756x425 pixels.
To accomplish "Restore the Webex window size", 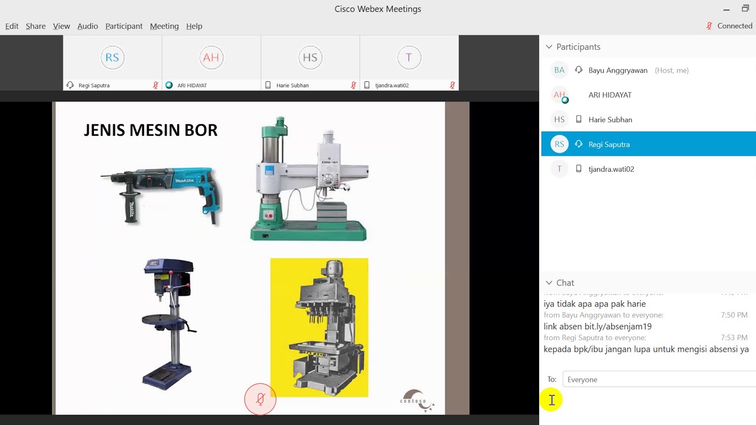I will click(745, 9).
